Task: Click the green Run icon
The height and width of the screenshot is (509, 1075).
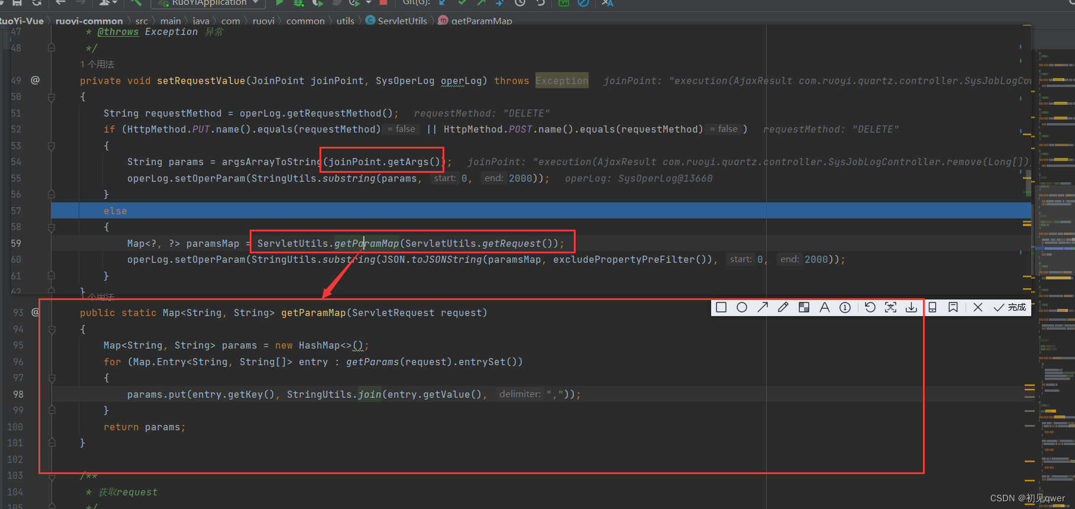Action: [280, 3]
